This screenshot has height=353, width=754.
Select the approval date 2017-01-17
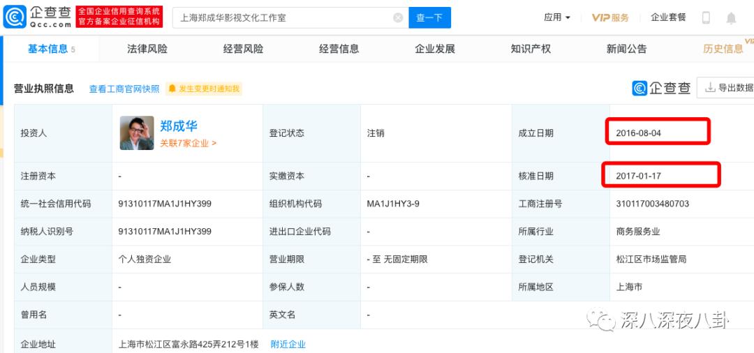(639, 176)
